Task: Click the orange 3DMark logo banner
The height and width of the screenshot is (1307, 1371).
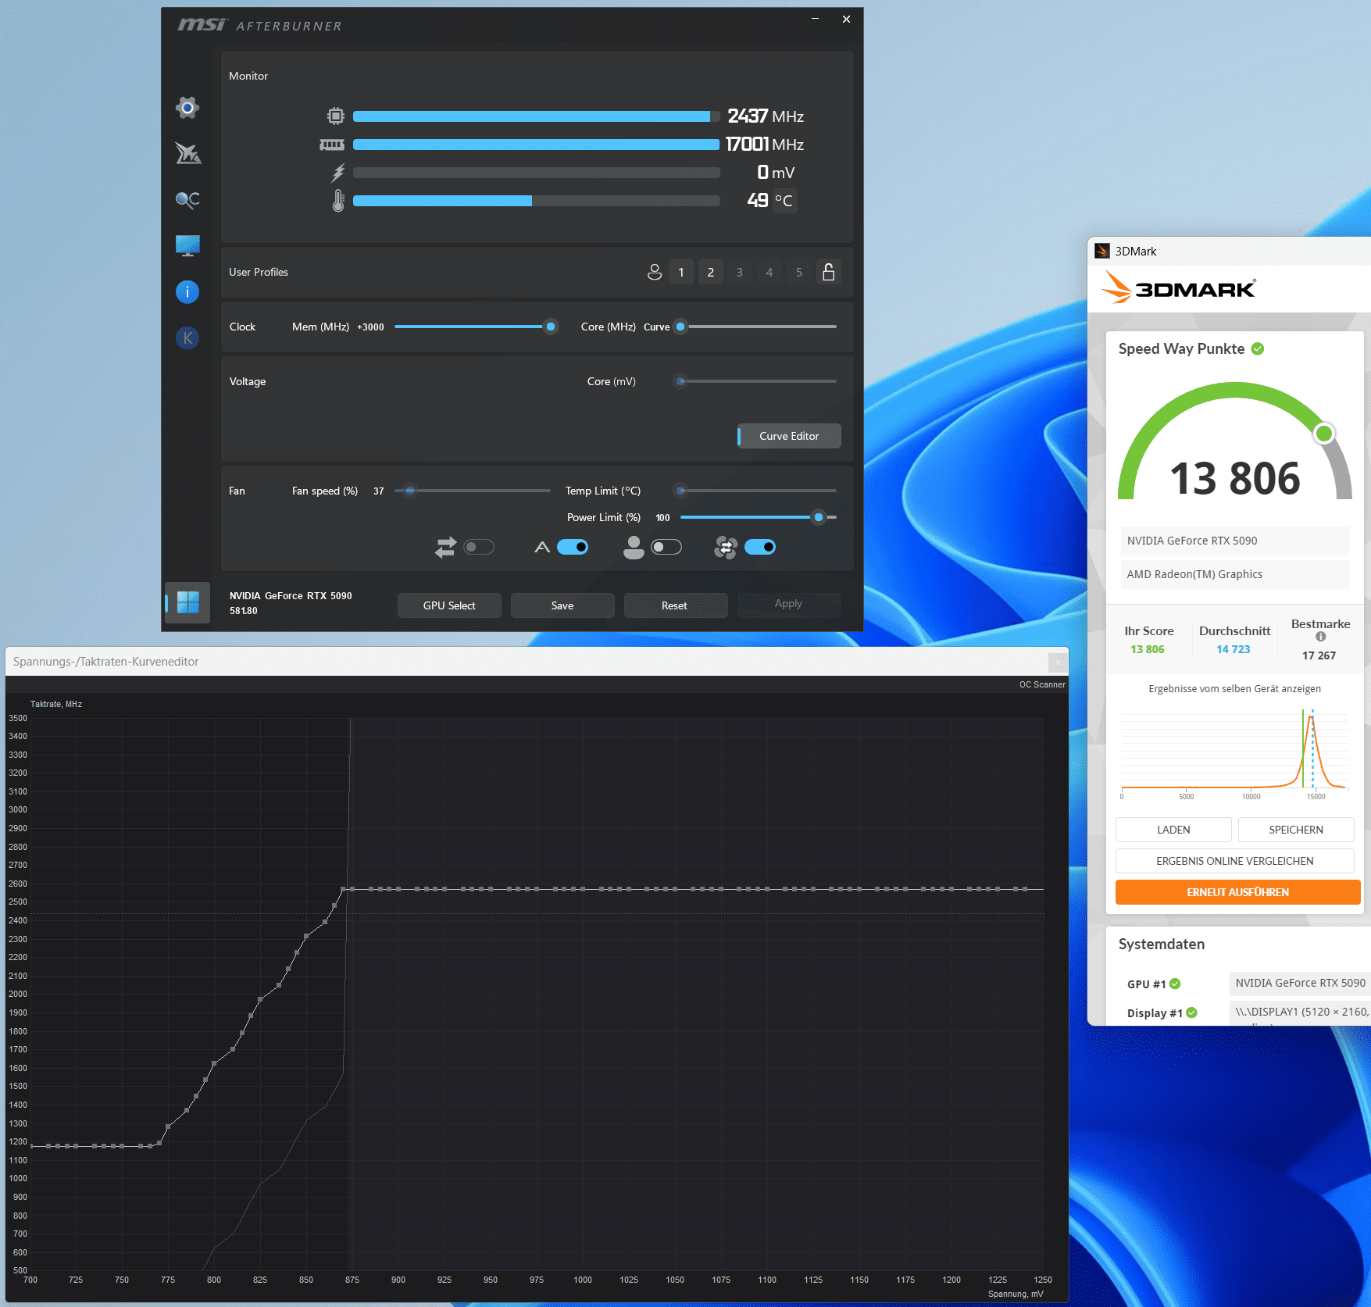Action: (1179, 288)
